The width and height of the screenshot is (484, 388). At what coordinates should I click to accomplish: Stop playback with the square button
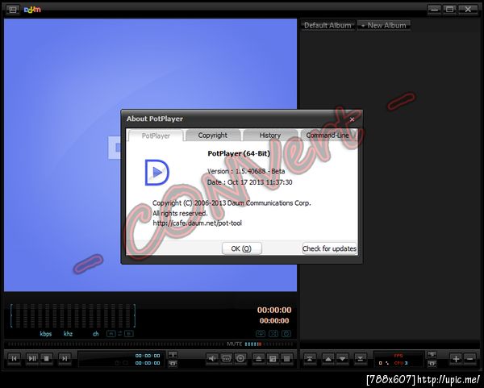(47, 358)
